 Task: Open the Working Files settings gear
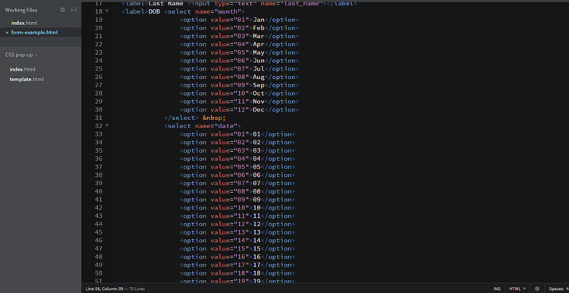62,10
